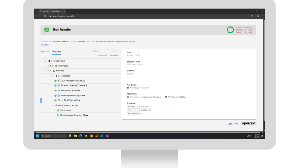Open Visual Studio from the taskbar

pos(107,136)
